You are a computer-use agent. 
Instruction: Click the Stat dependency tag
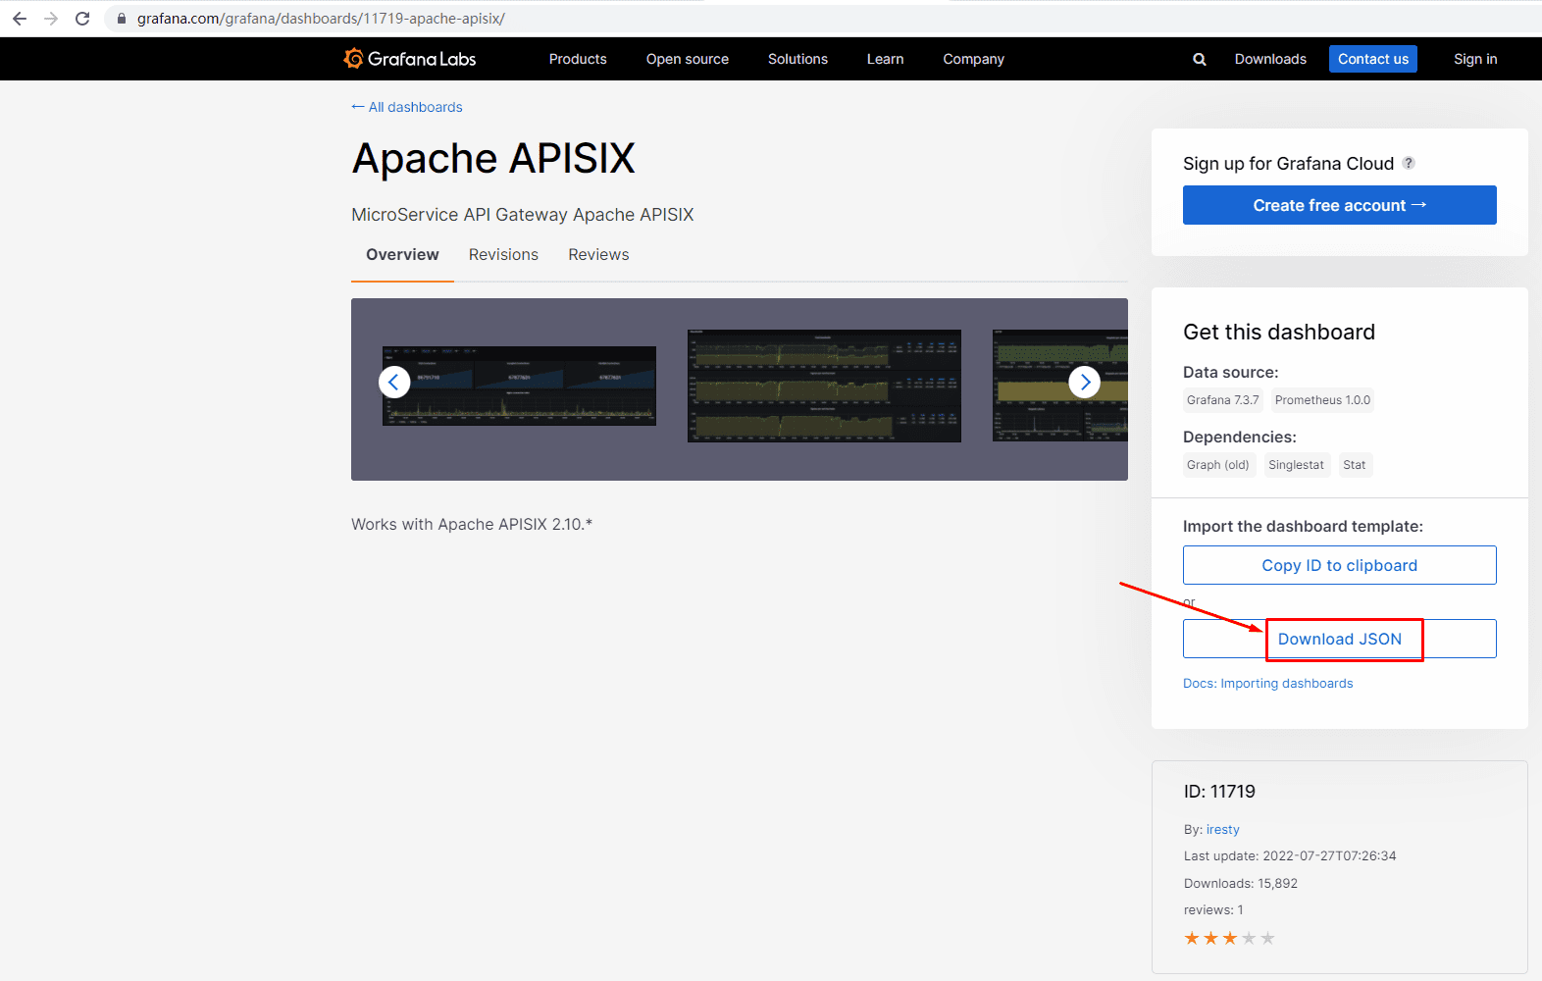[1355, 465]
